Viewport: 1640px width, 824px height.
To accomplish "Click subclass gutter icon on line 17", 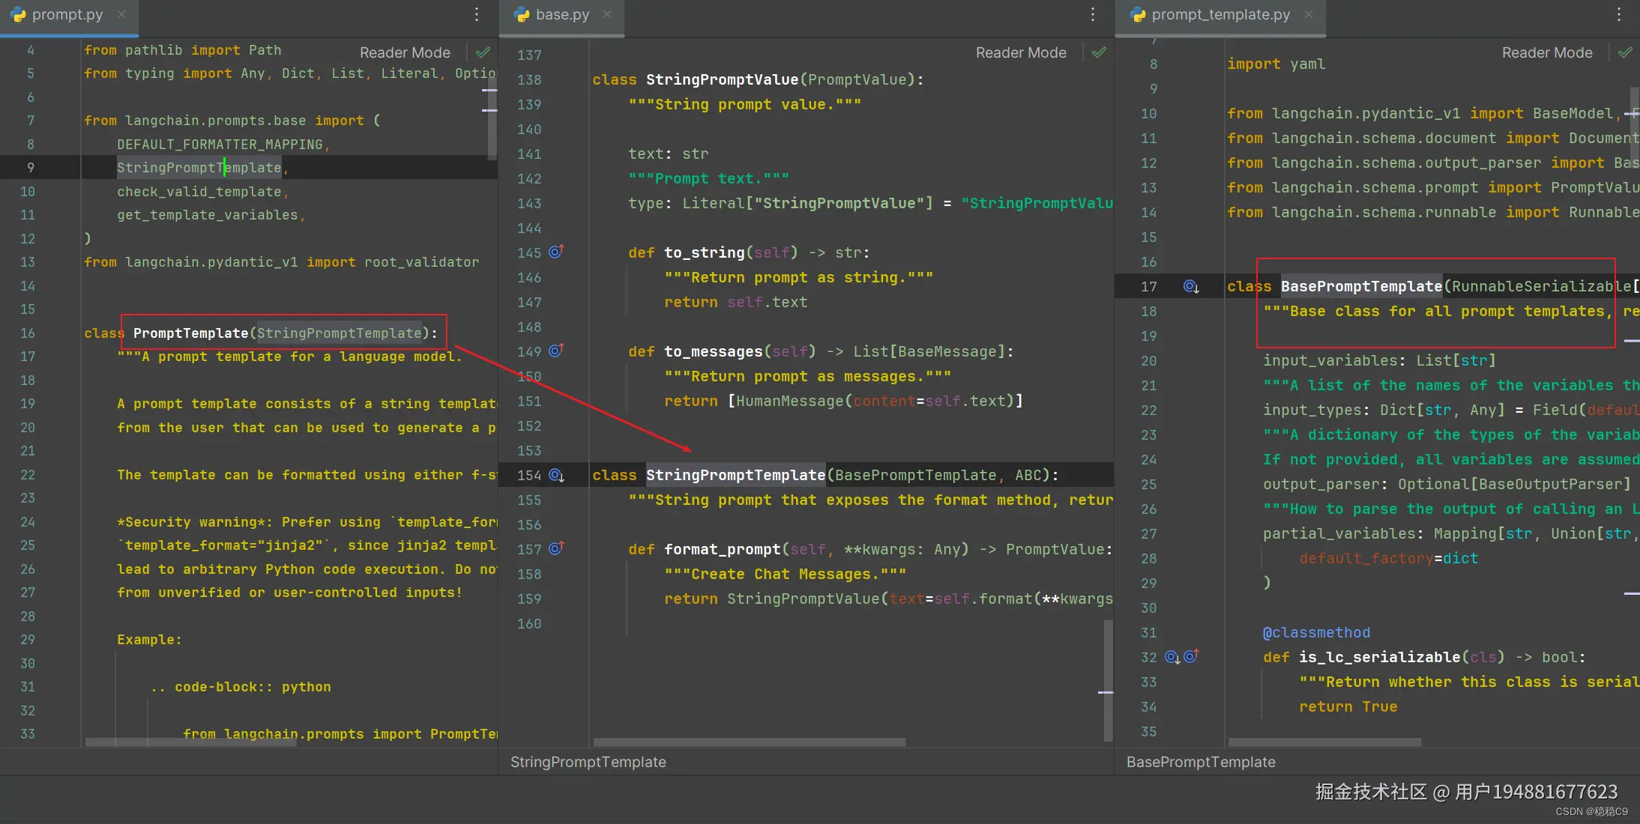I will tap(1191, 286).
